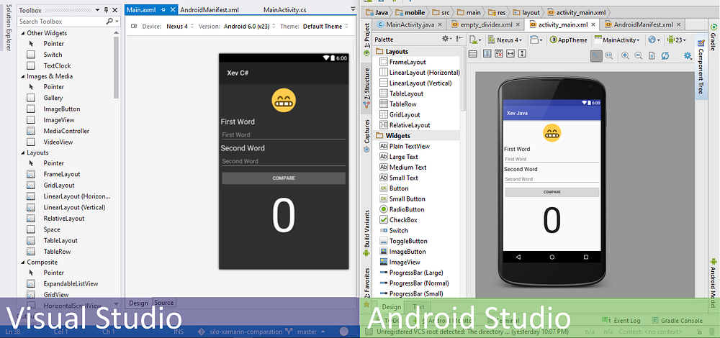Collapse Composite group in Toolbox
The image size is (720, 338).
pos(23,262)
